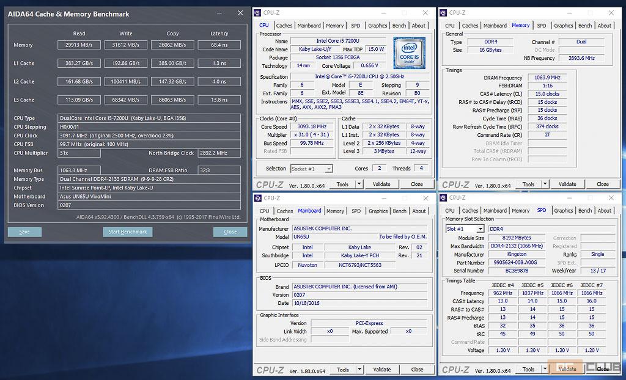Click Tools button in Memory tab window
Viewport: 626px width, 380px height.
(528, 184)
